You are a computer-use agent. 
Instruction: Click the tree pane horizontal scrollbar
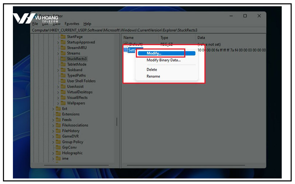point(76,165)
